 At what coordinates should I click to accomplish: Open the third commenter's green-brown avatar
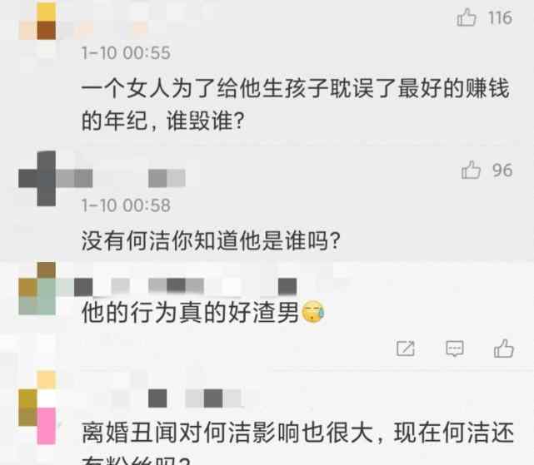click(x=37, y=288)
